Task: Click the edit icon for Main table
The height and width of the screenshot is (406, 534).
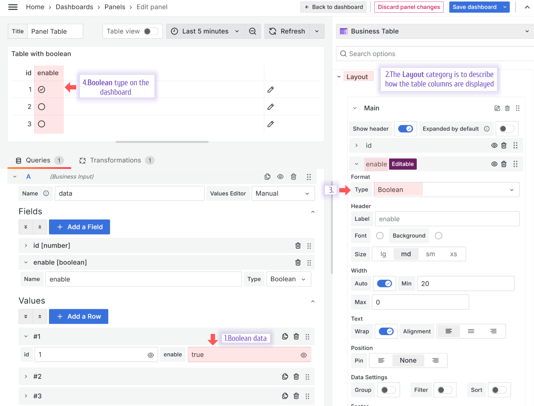Action: [x=497, y=108]
